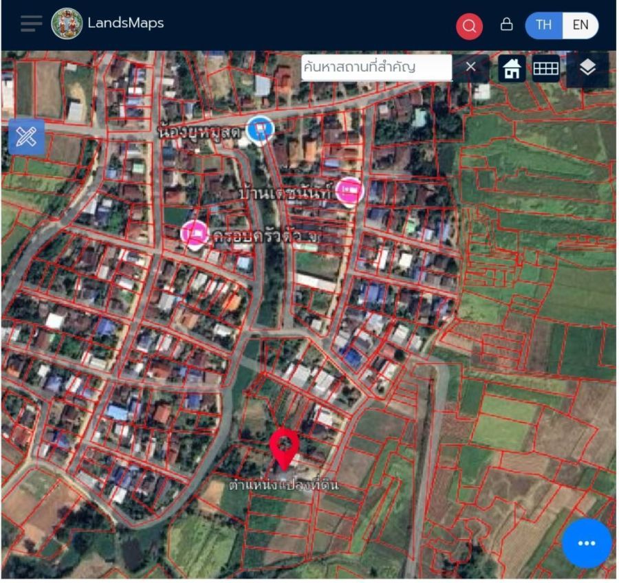The image size is (619, 583).
Task: Open the blue three-dots floating menu
Action: pos(586,543)
